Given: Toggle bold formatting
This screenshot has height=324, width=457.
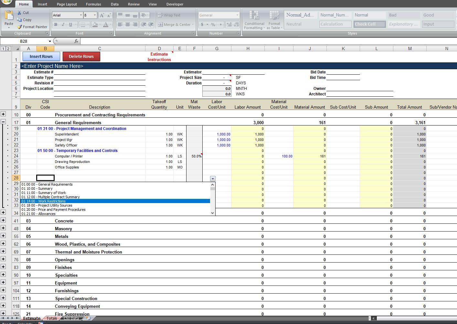Looking at the screenshot, I should click(55, 24).
